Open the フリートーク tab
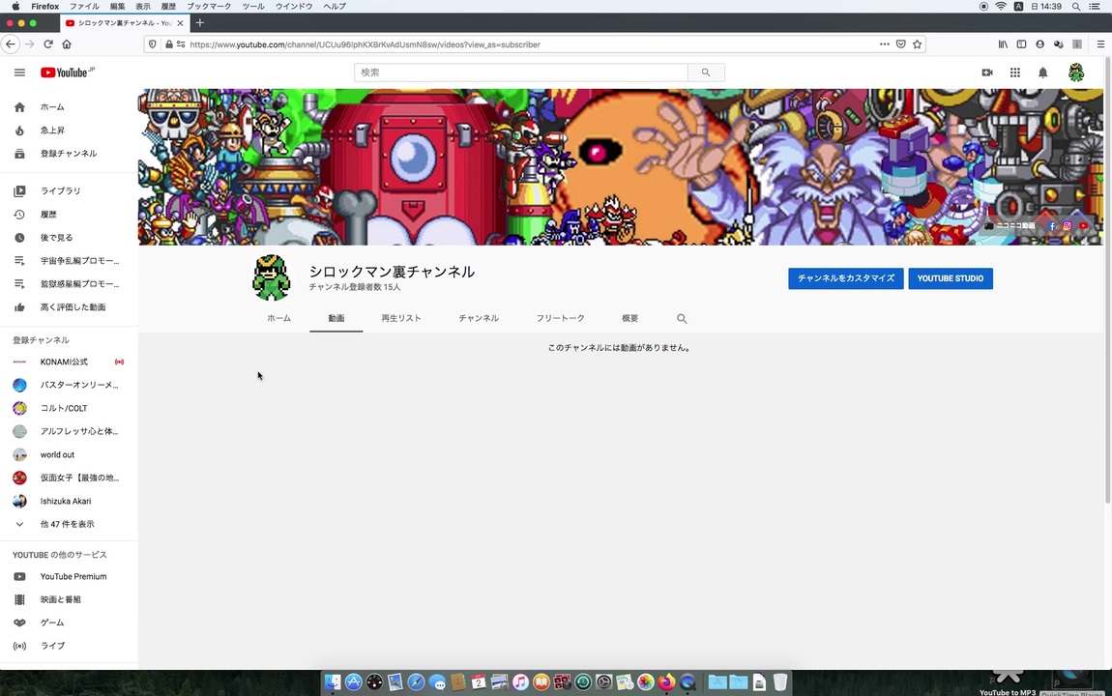 coord(560,319)
